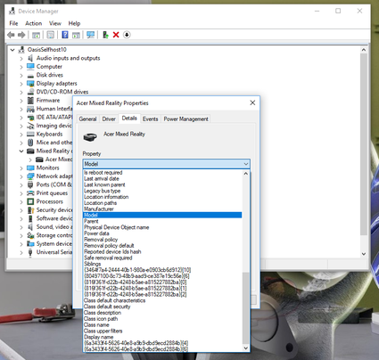This screenshot has width=379, height=360.
Task: Click the Disable device down-arrow icon
Action: coord(127,35)
